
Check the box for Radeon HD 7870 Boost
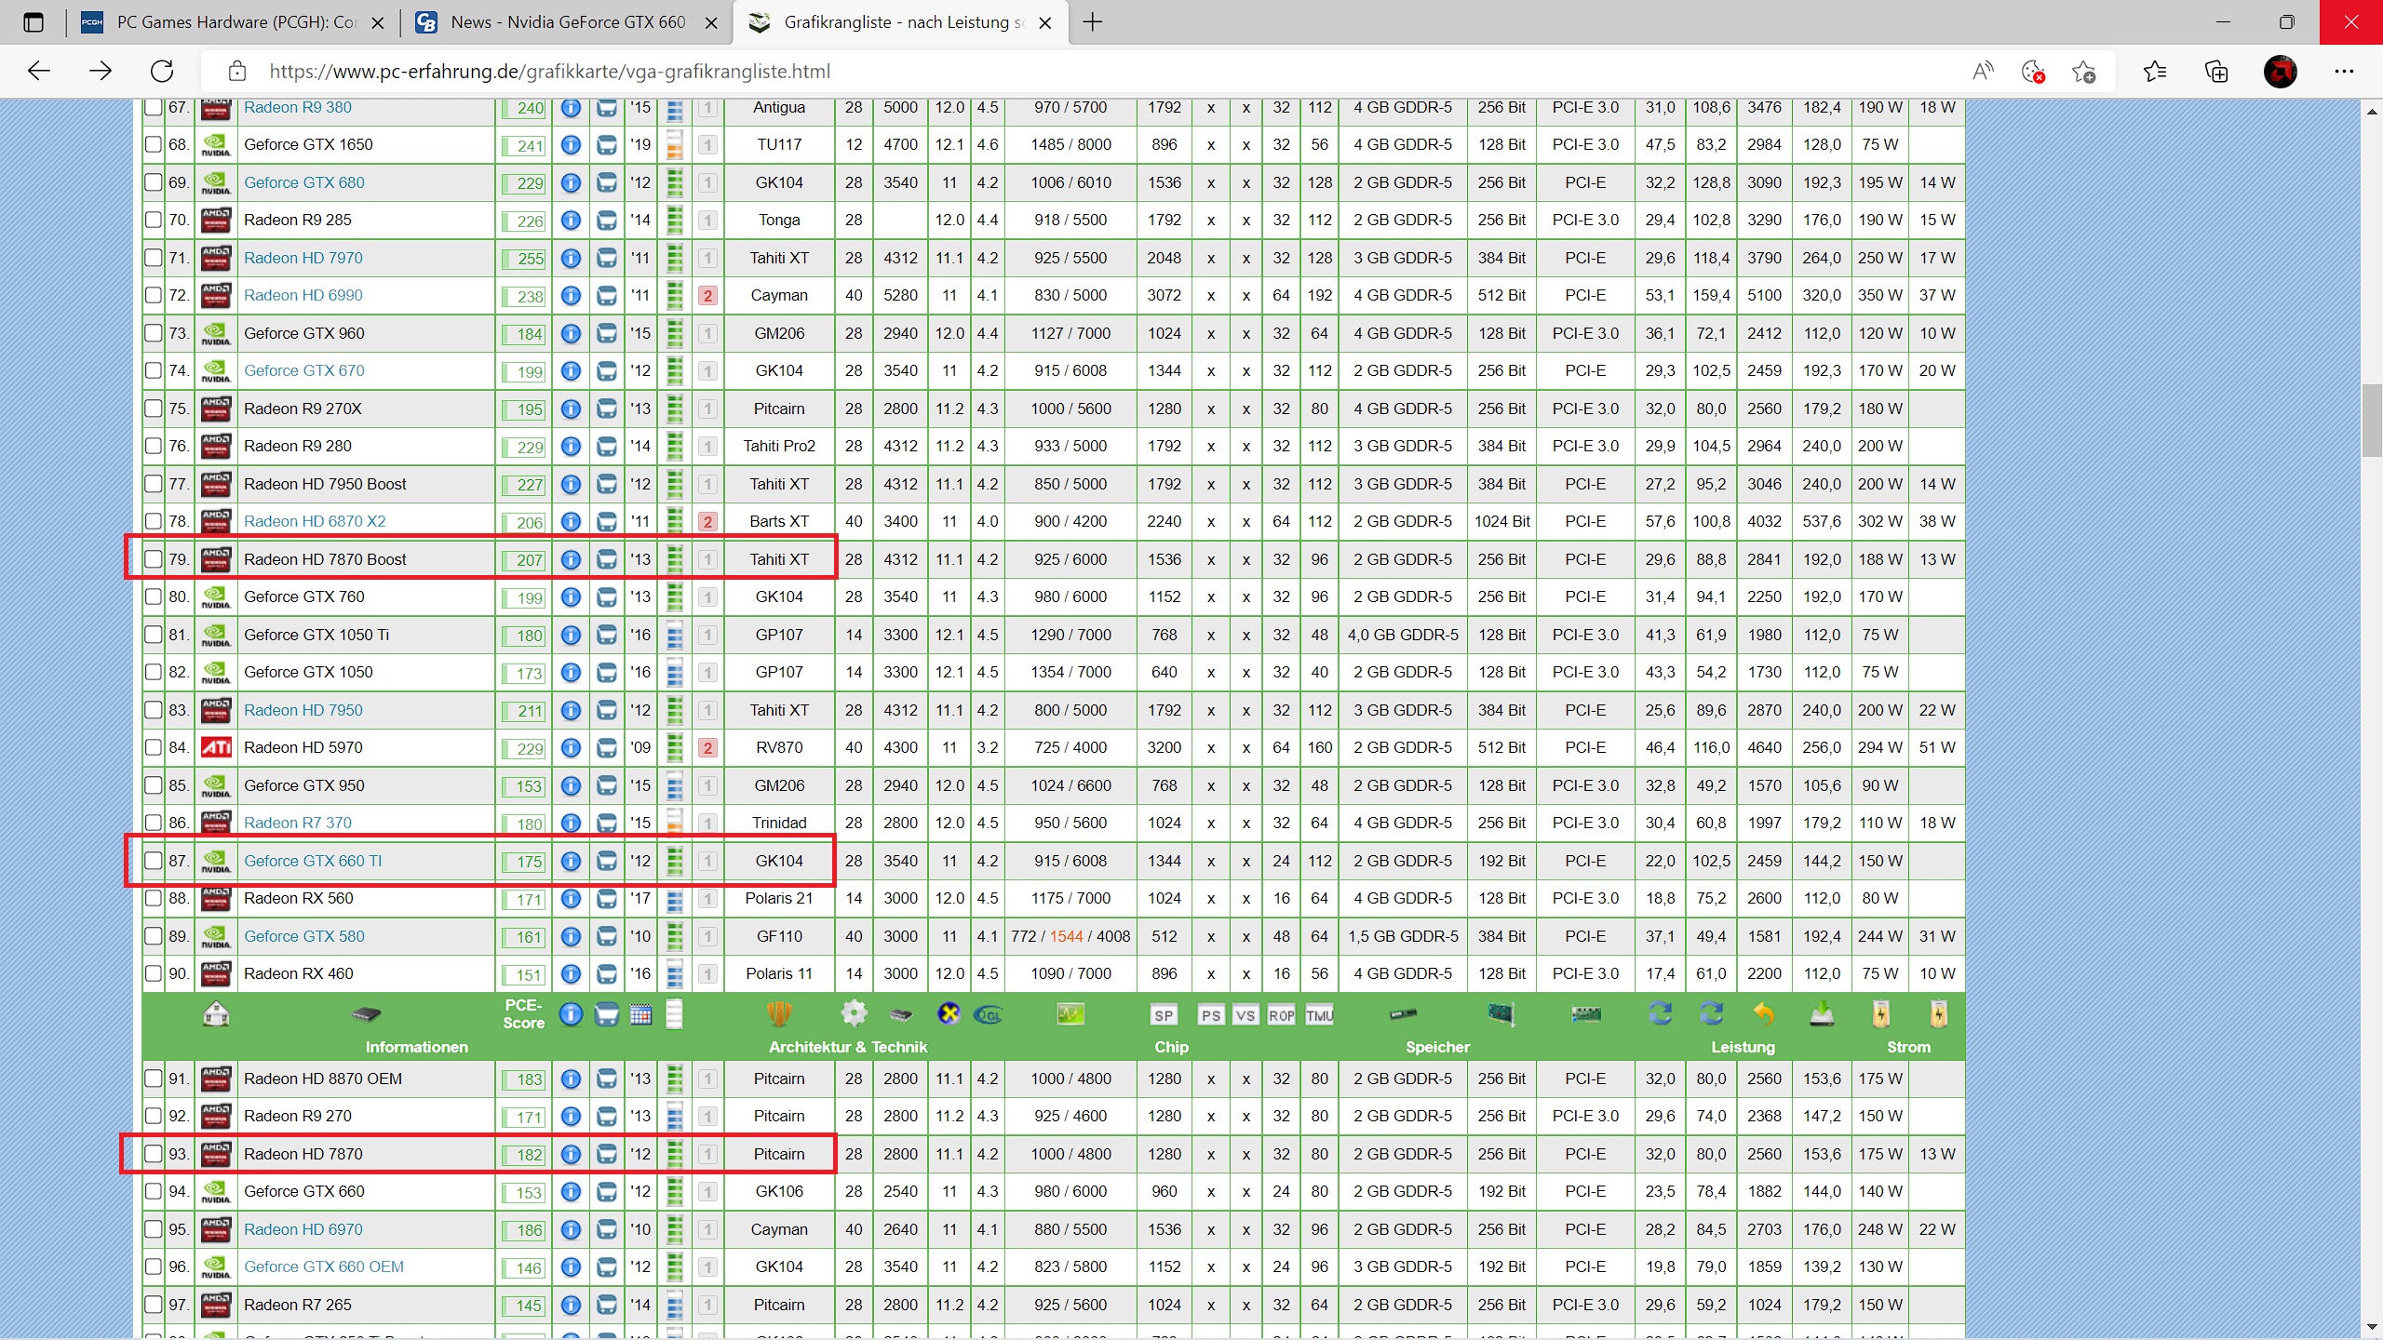pos(154,559)
